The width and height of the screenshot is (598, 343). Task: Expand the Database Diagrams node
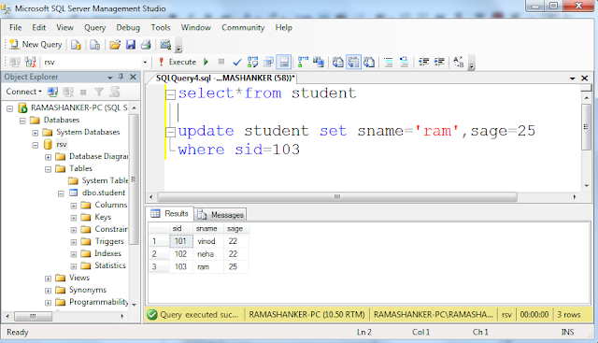pos(48,157)
